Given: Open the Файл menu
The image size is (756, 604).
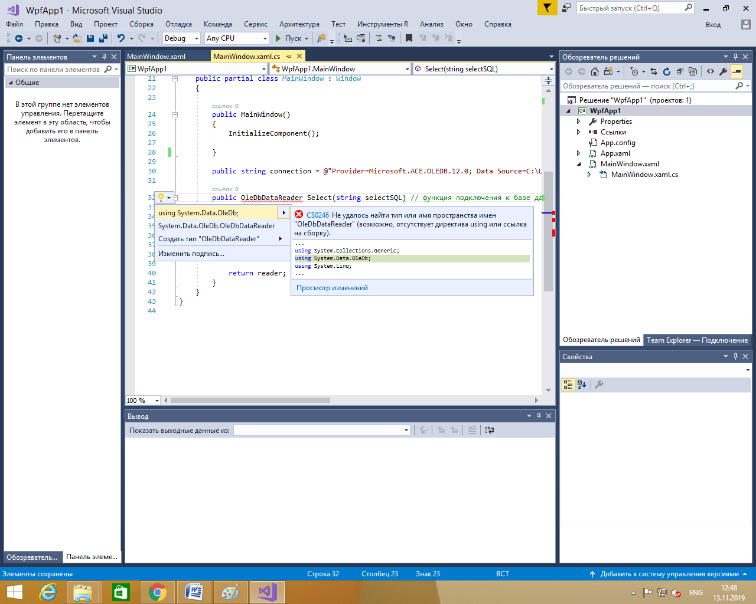Looking at the screenshot, I should pos(15,24).
